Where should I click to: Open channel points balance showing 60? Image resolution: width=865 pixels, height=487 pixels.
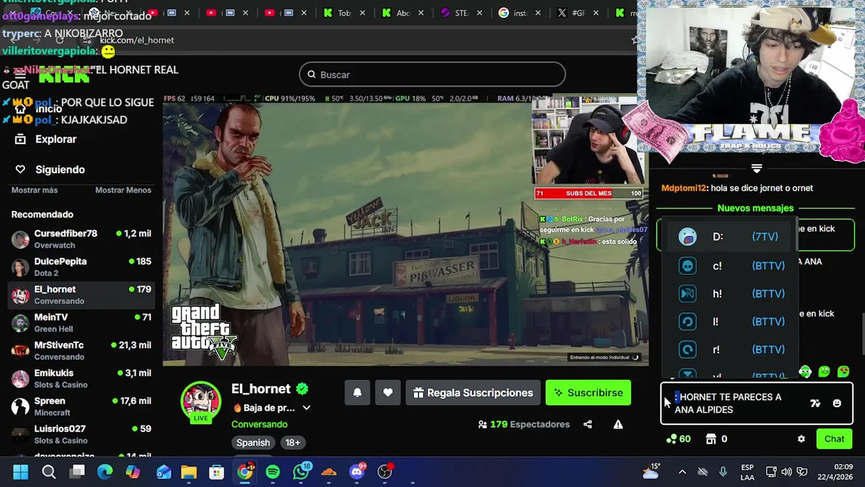(x=678, y=439)
